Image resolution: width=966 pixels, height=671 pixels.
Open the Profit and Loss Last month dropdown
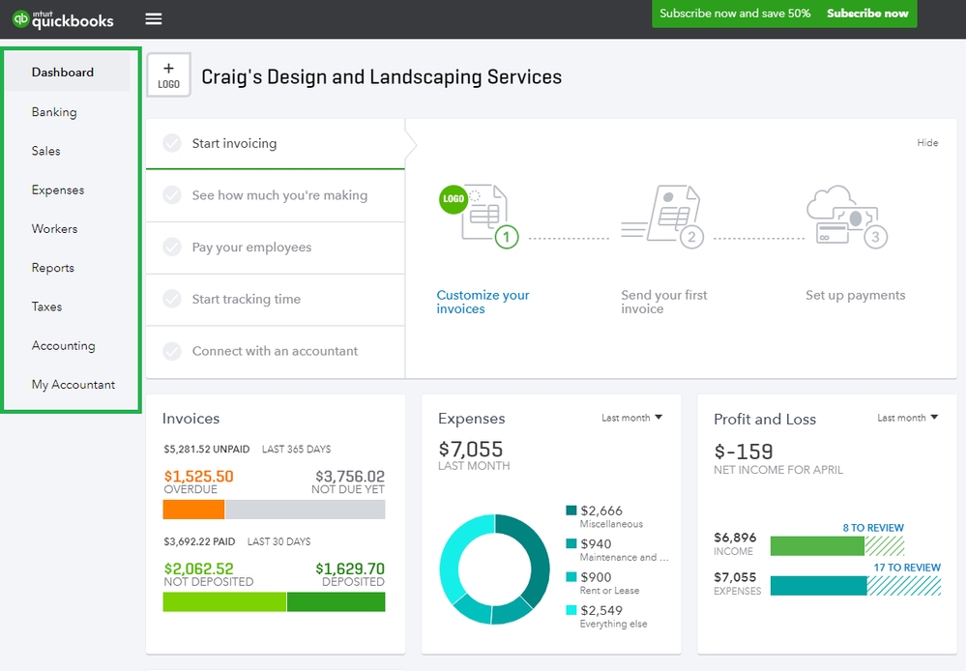coord(907,418)
